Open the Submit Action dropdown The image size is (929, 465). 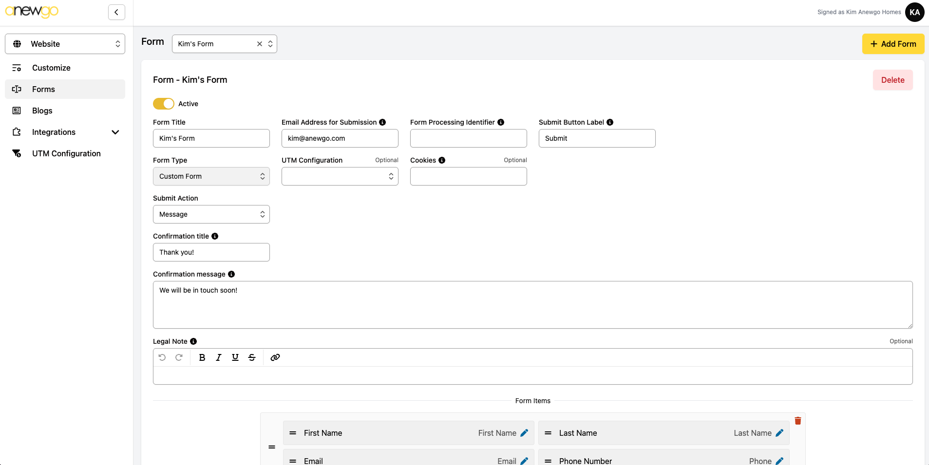(x=211, y=214)
